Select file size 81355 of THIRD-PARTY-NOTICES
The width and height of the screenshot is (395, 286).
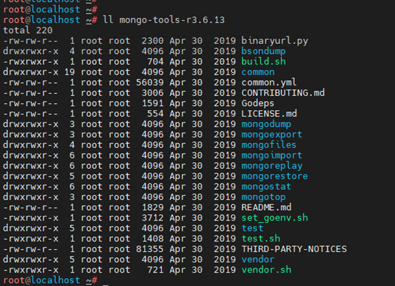coord(150,249)
